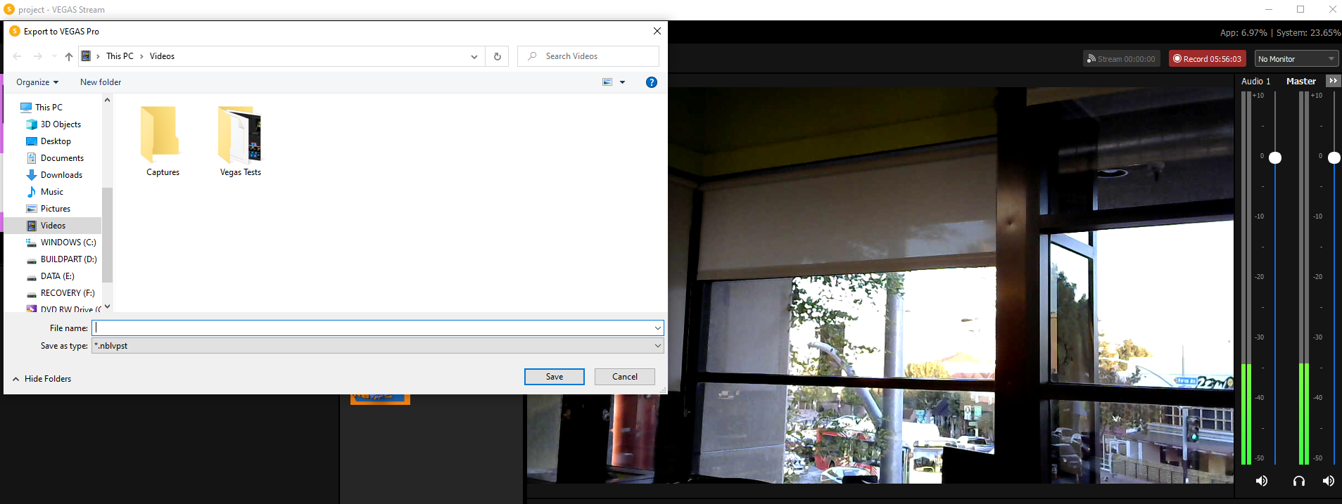Stop recording via the Record button

(x=1207, y=59)
